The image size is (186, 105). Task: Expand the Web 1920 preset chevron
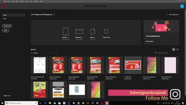click(82, 37)
